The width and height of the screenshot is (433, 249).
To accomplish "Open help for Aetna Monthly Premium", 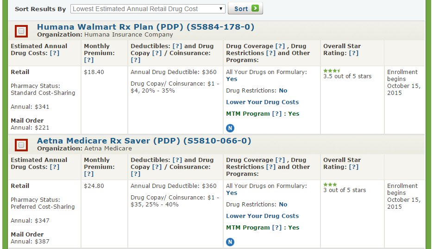I will coord(89,174).
